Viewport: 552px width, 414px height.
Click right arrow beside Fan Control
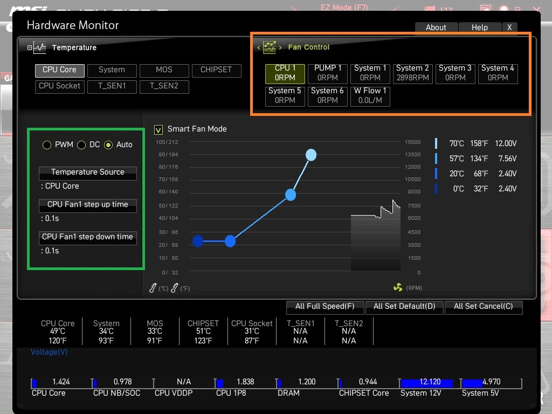click(x=280, y=47)
